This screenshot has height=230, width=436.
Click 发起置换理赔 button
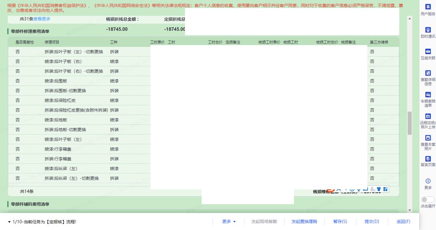click(x=304, y=222)
